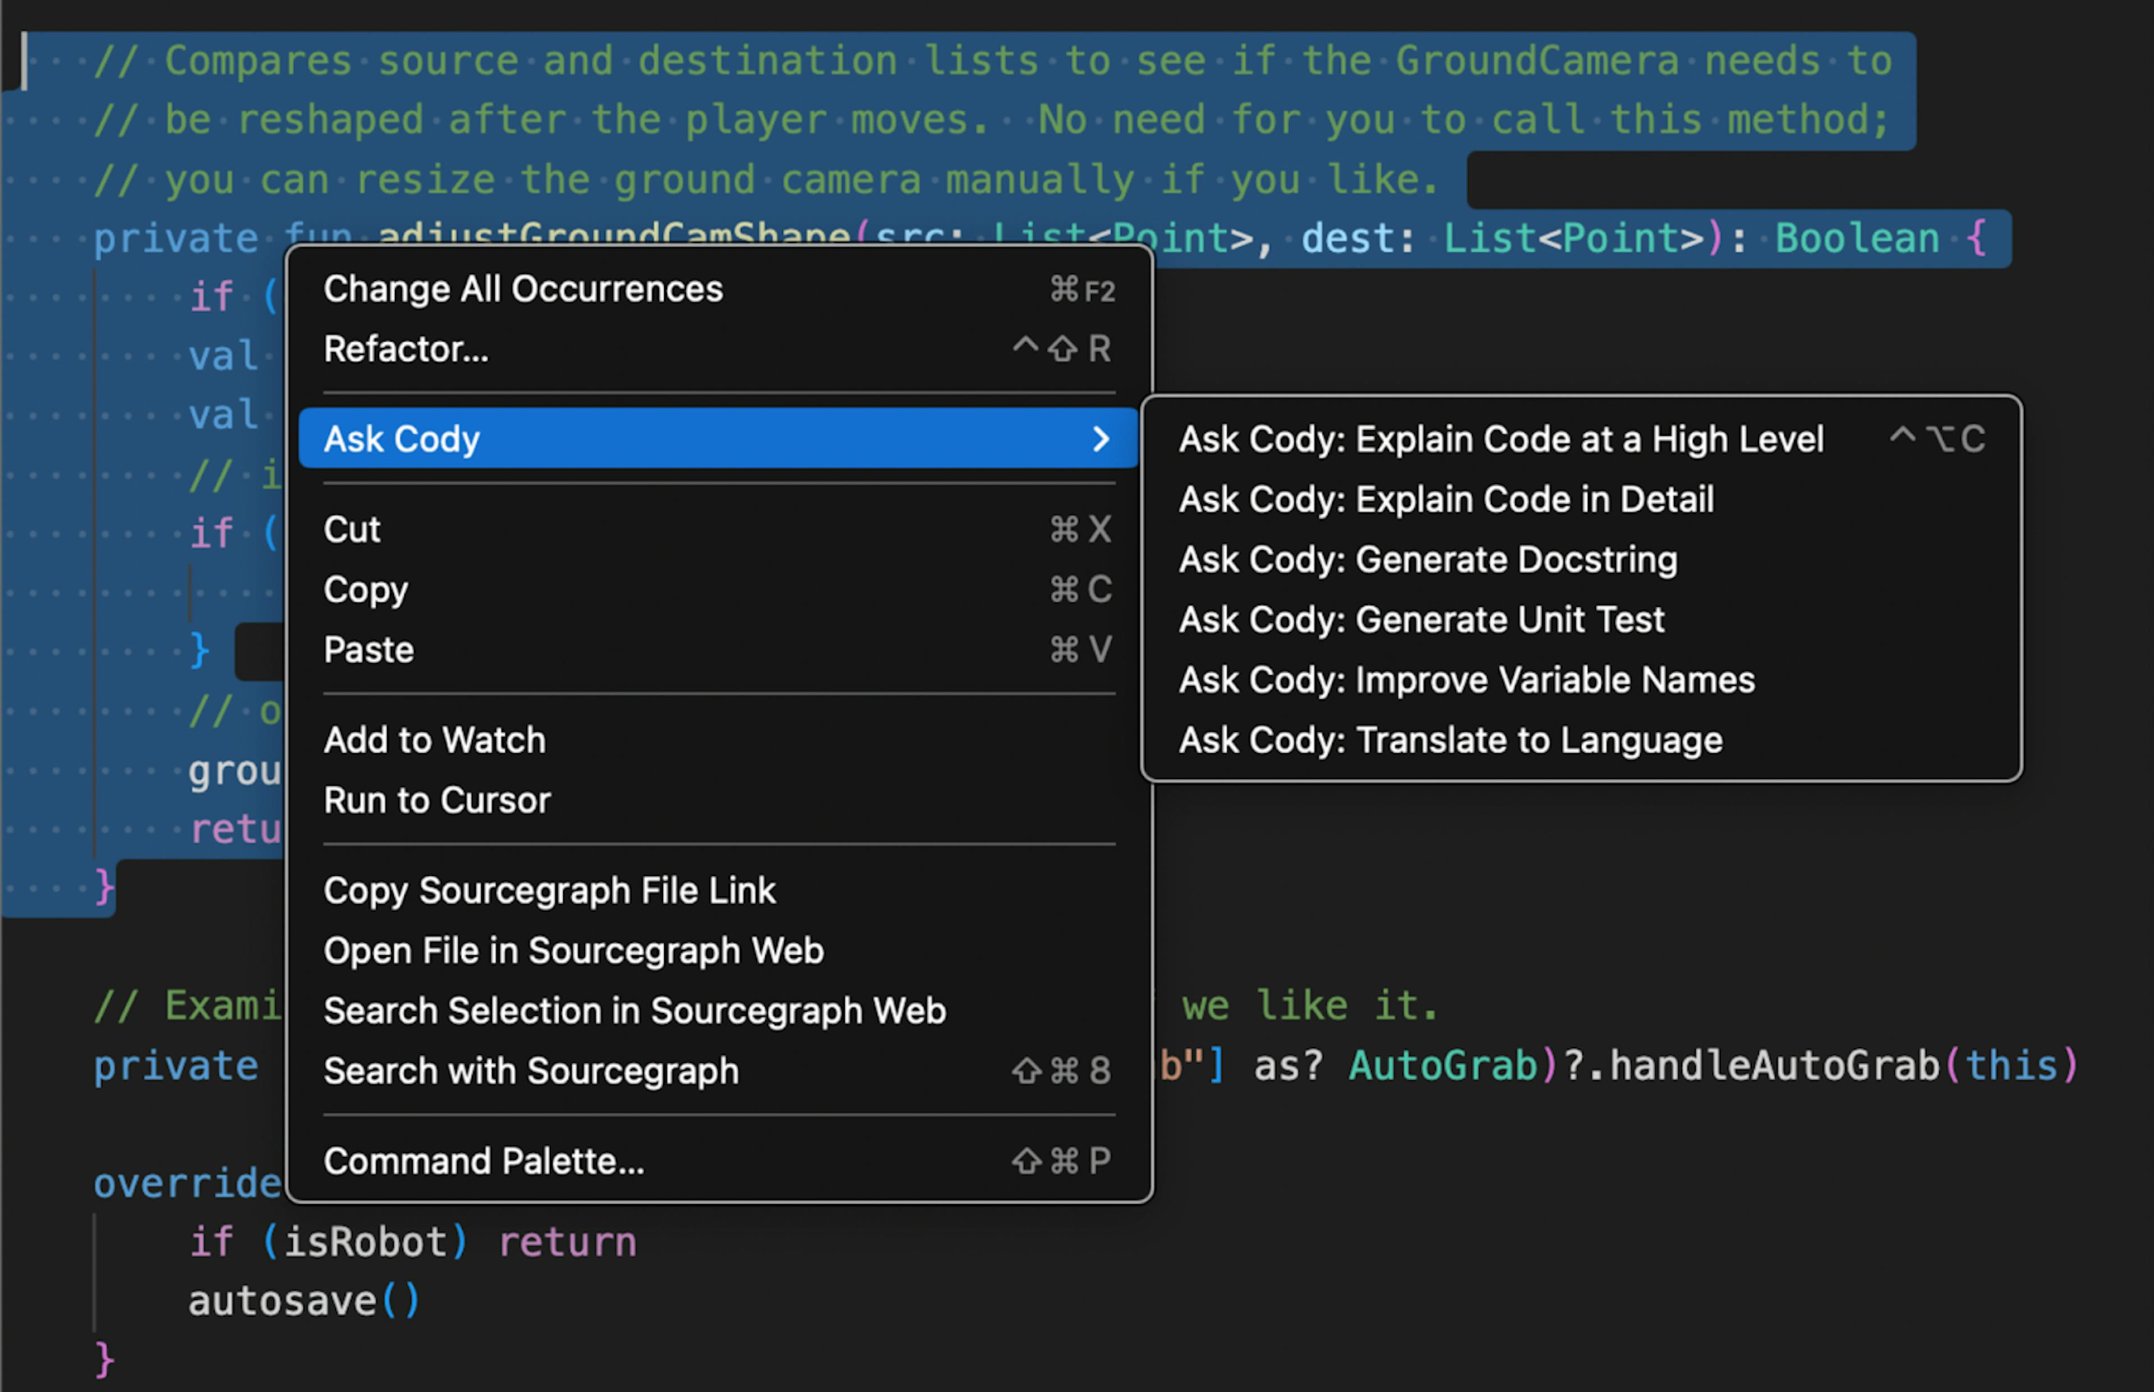2154x1392 pixels.
Task: Click Copy Sourcegraph File Link
Action: (x=548, y=891)
